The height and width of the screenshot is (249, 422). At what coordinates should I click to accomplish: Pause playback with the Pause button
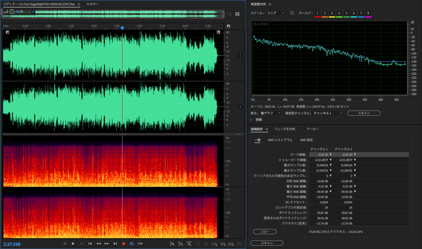click(x=82, y=244)
